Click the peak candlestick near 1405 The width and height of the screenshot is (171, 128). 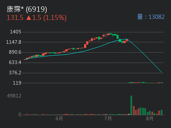[111, 33]
